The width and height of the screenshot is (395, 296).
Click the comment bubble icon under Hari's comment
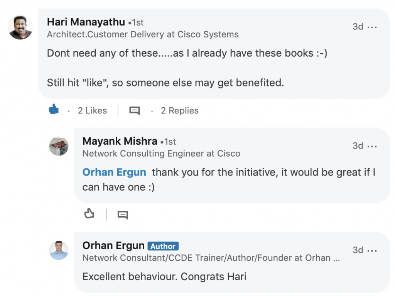tap(135, 111)
